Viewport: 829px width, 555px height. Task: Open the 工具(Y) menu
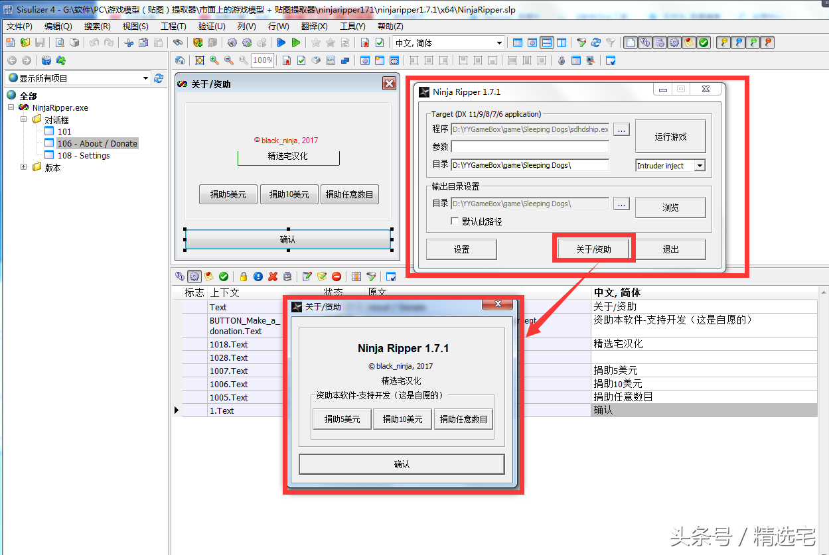(352, 26)
